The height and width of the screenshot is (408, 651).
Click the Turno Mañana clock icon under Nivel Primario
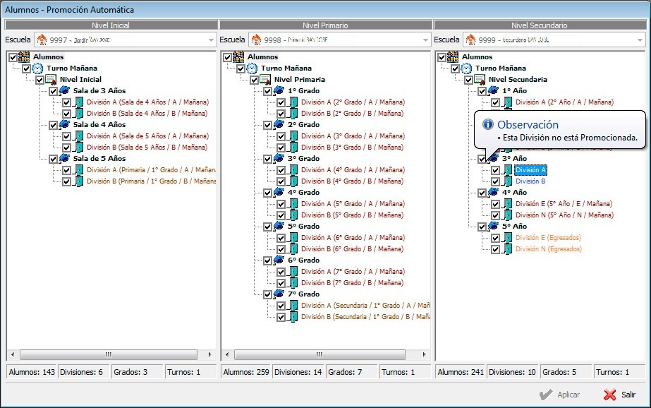tap(252, 68)
